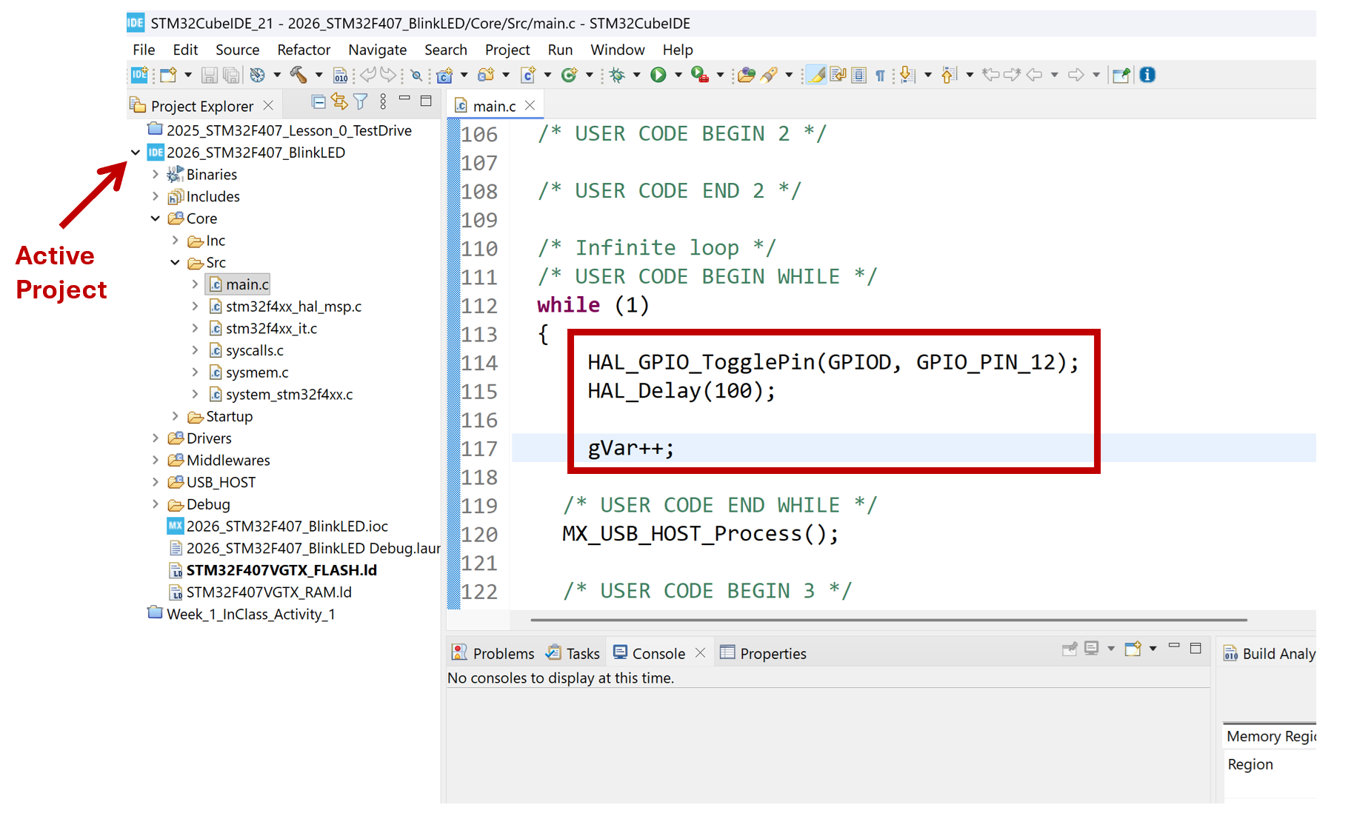This screenshot has width=1351, height=819.
Task: Toggle Show Whitespace Characters pilcrow
Action: 880,76
